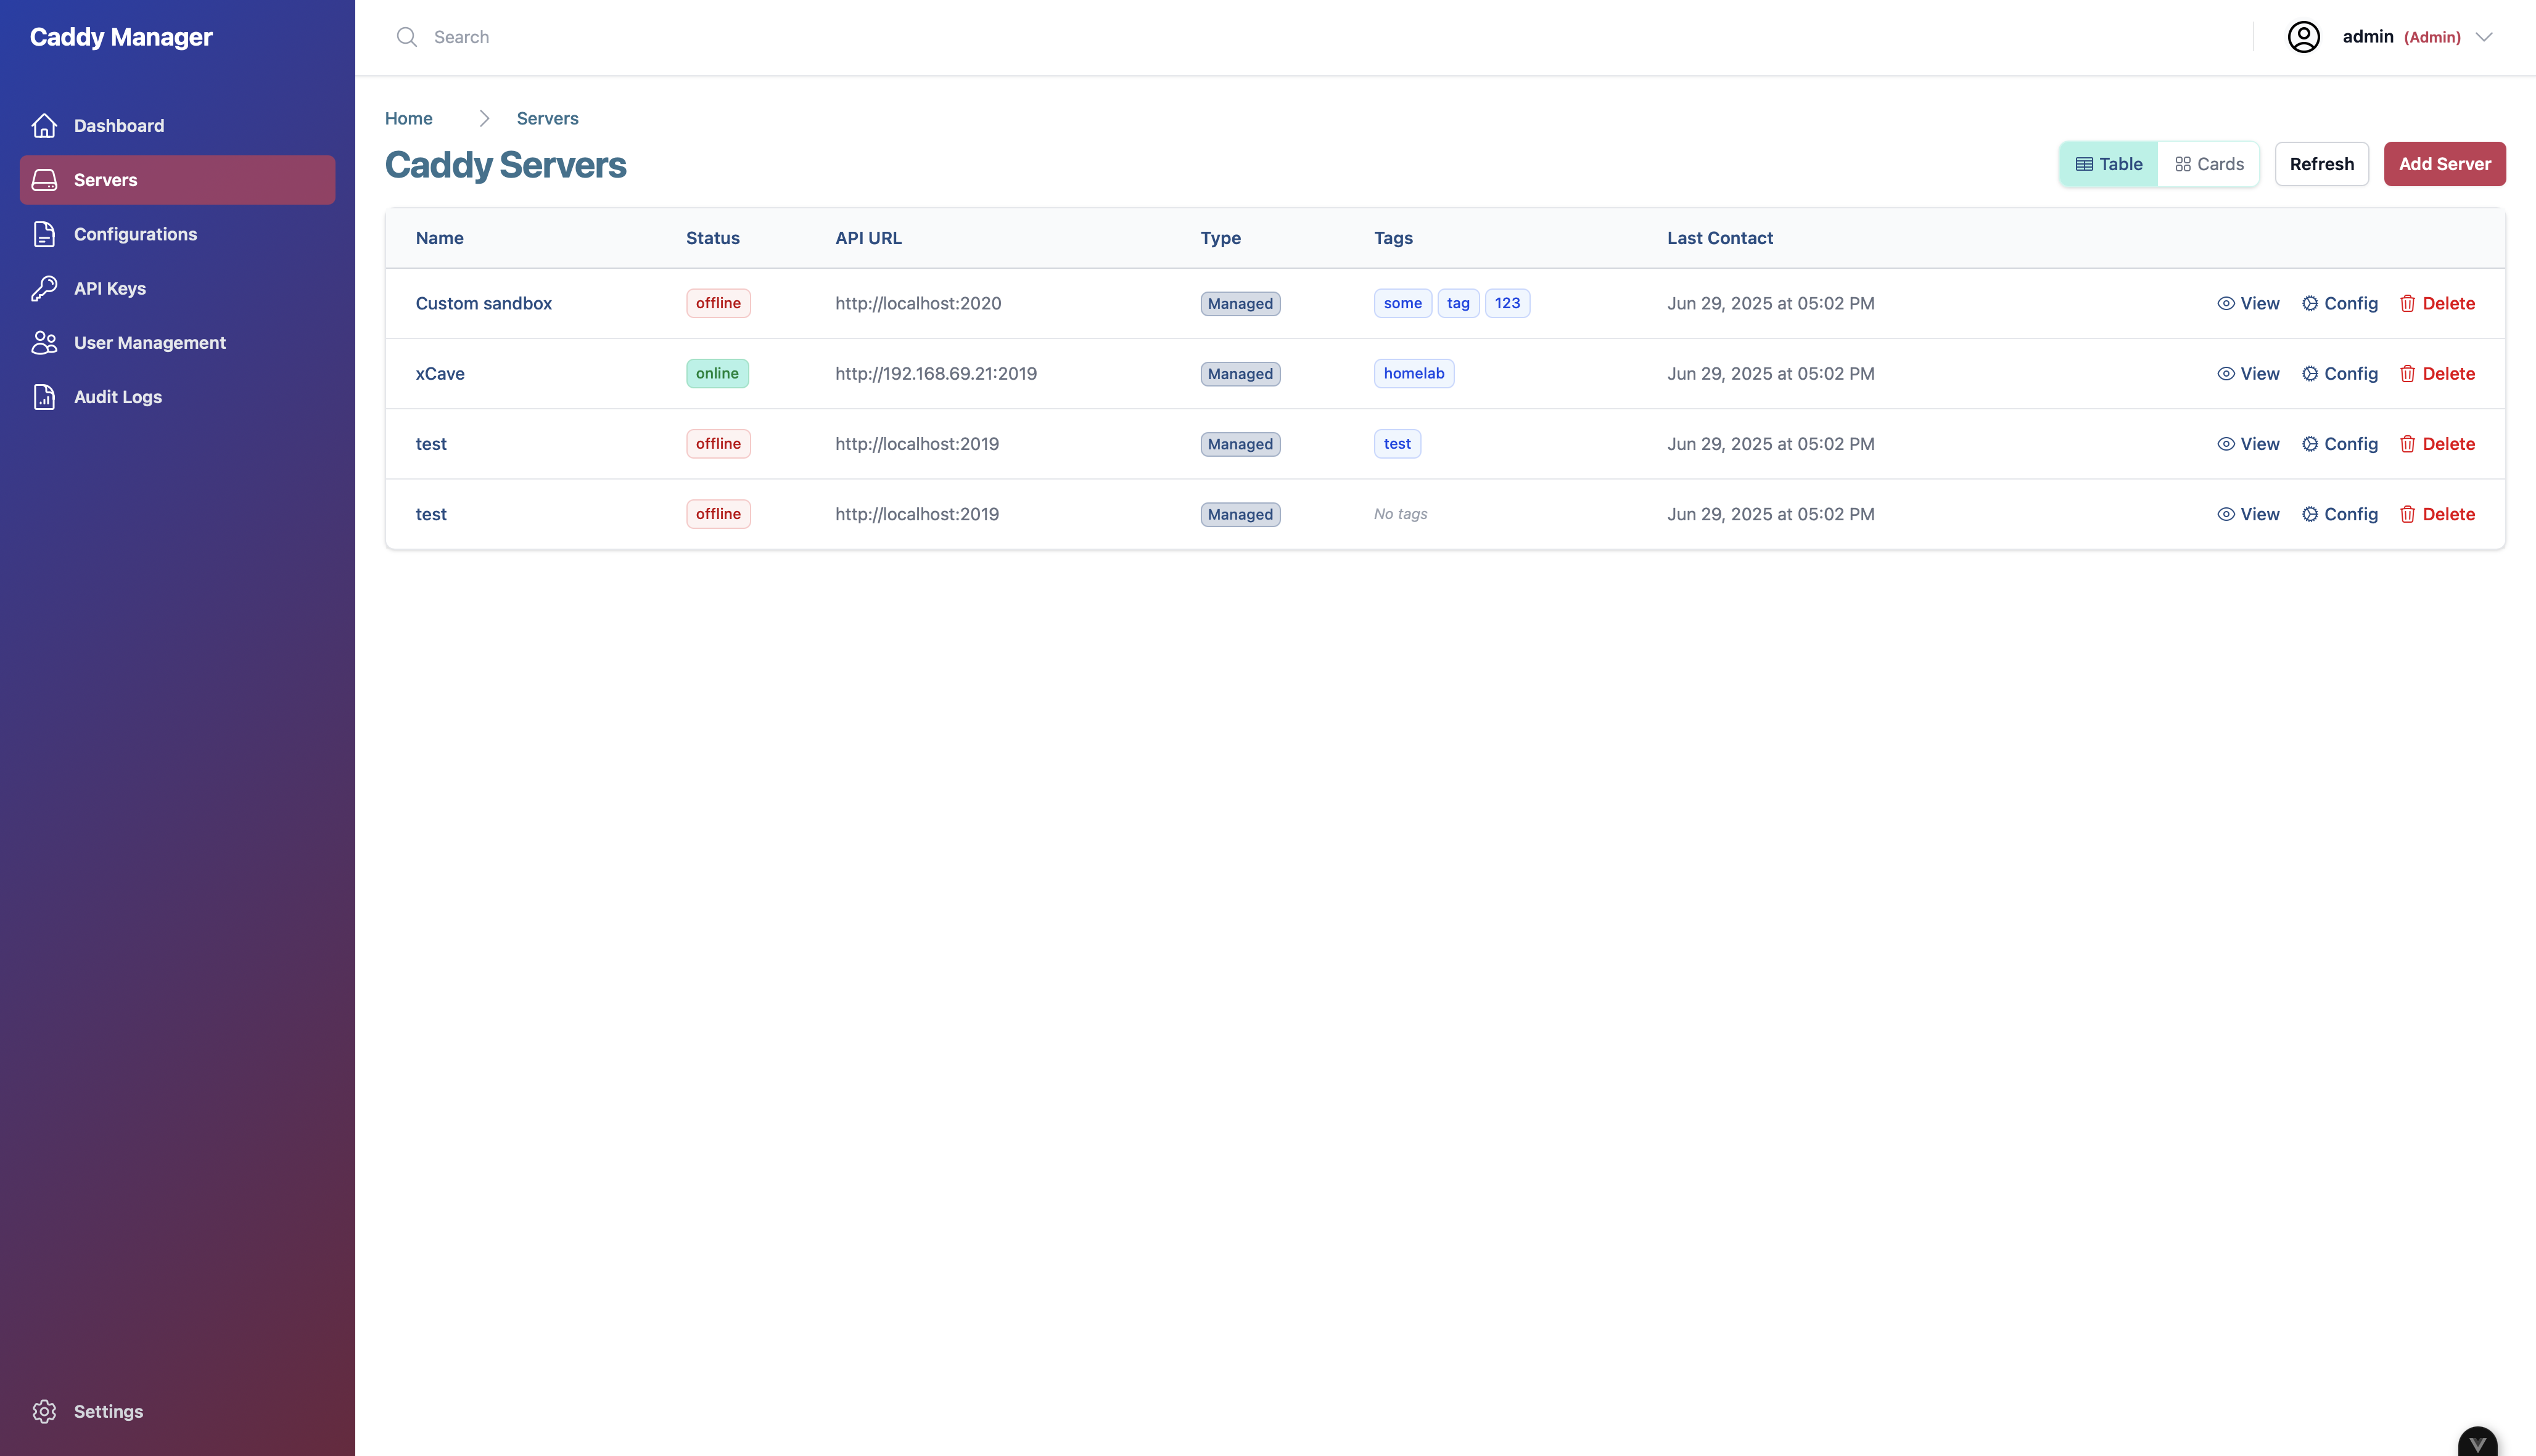Switch to Table view
Image resolution: width=2536 pixels, height=1456 pixels.
point(2108,163)
